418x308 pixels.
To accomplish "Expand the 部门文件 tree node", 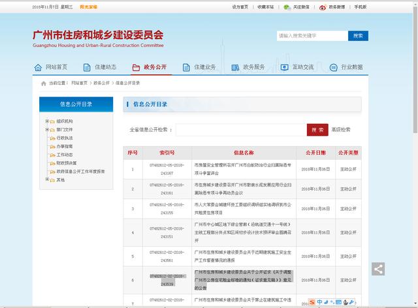I will [x=47, y=129].
